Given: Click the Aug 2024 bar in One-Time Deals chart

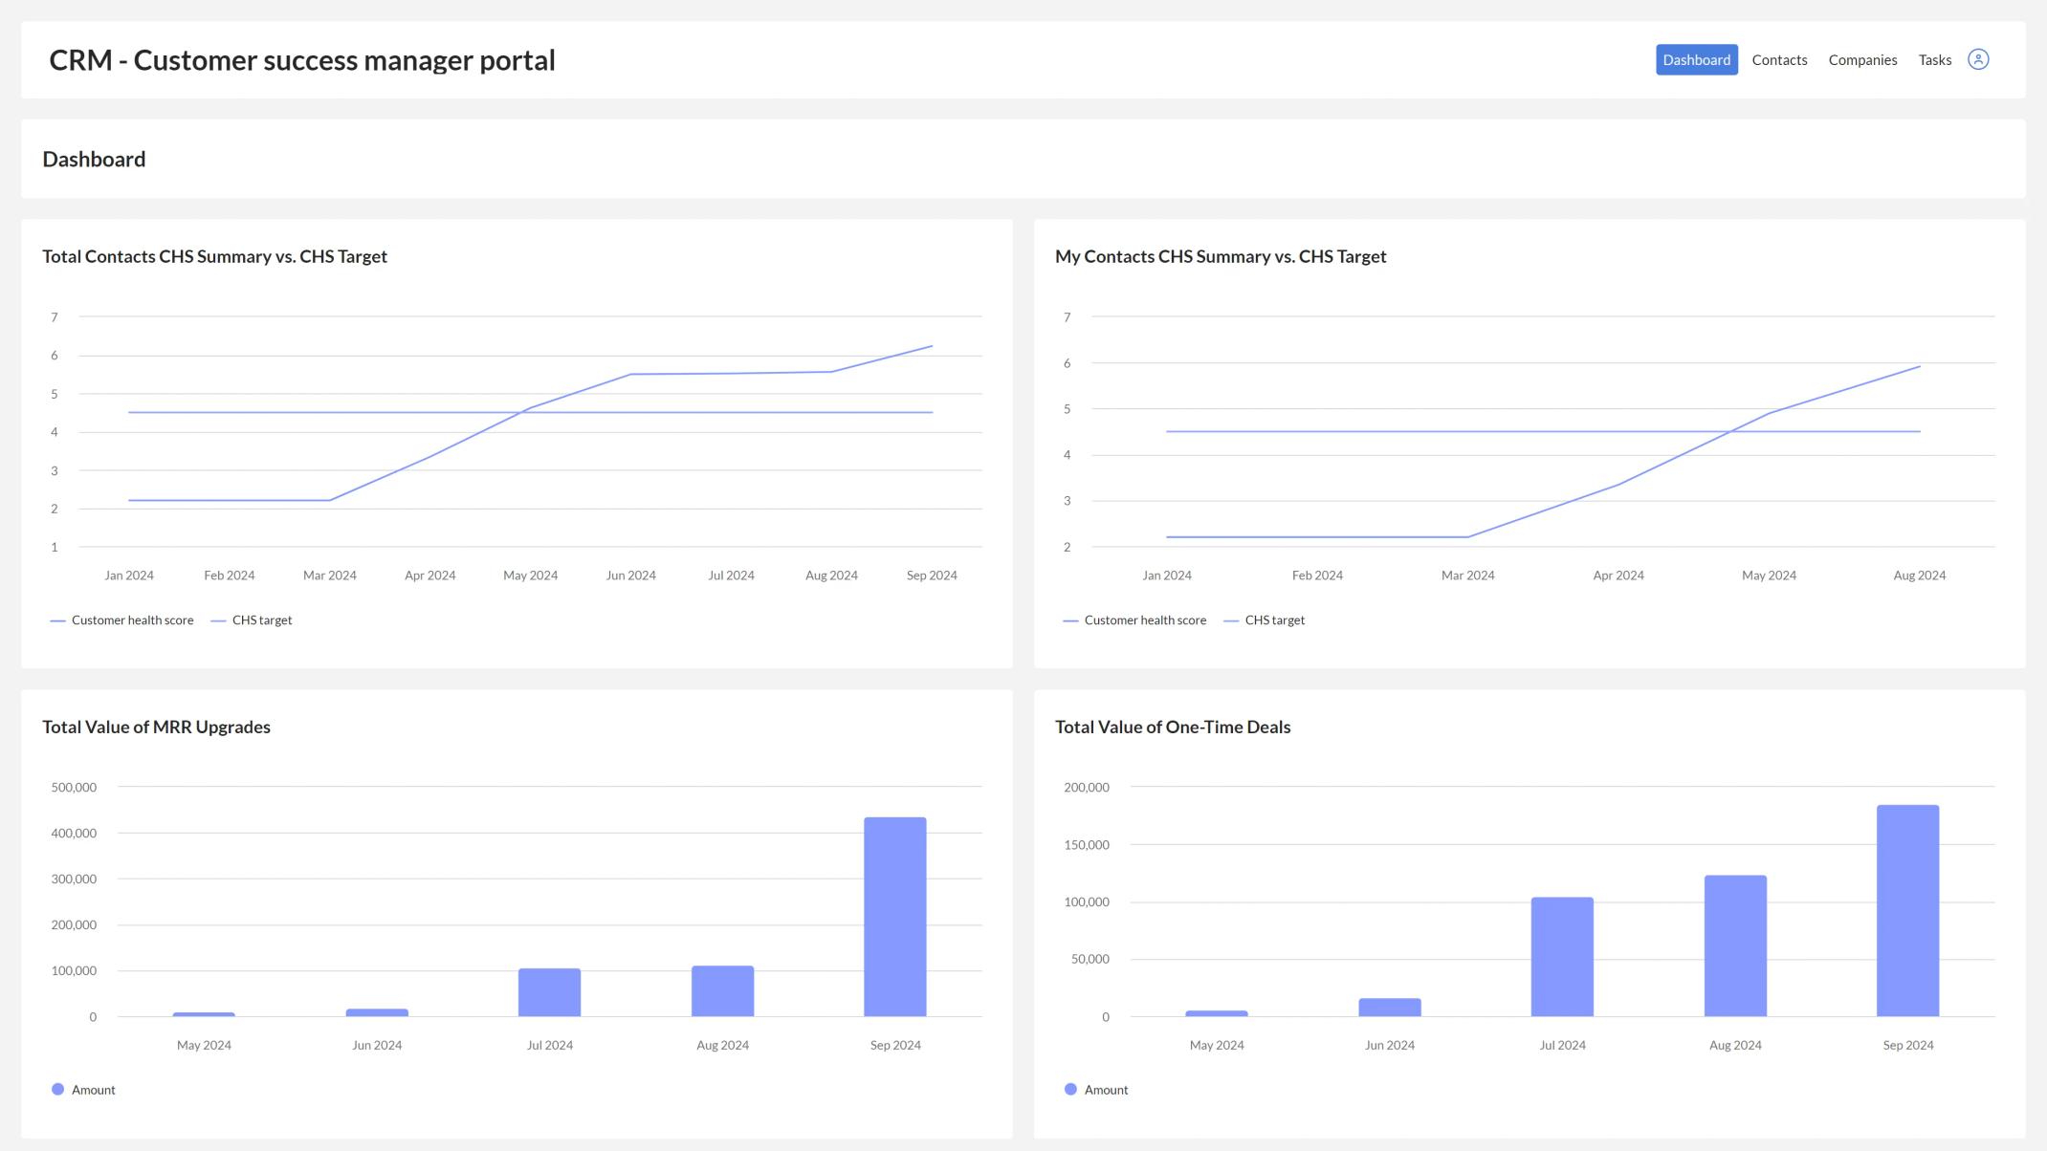Looking at the screenshot, I should tap(1735, 946).
